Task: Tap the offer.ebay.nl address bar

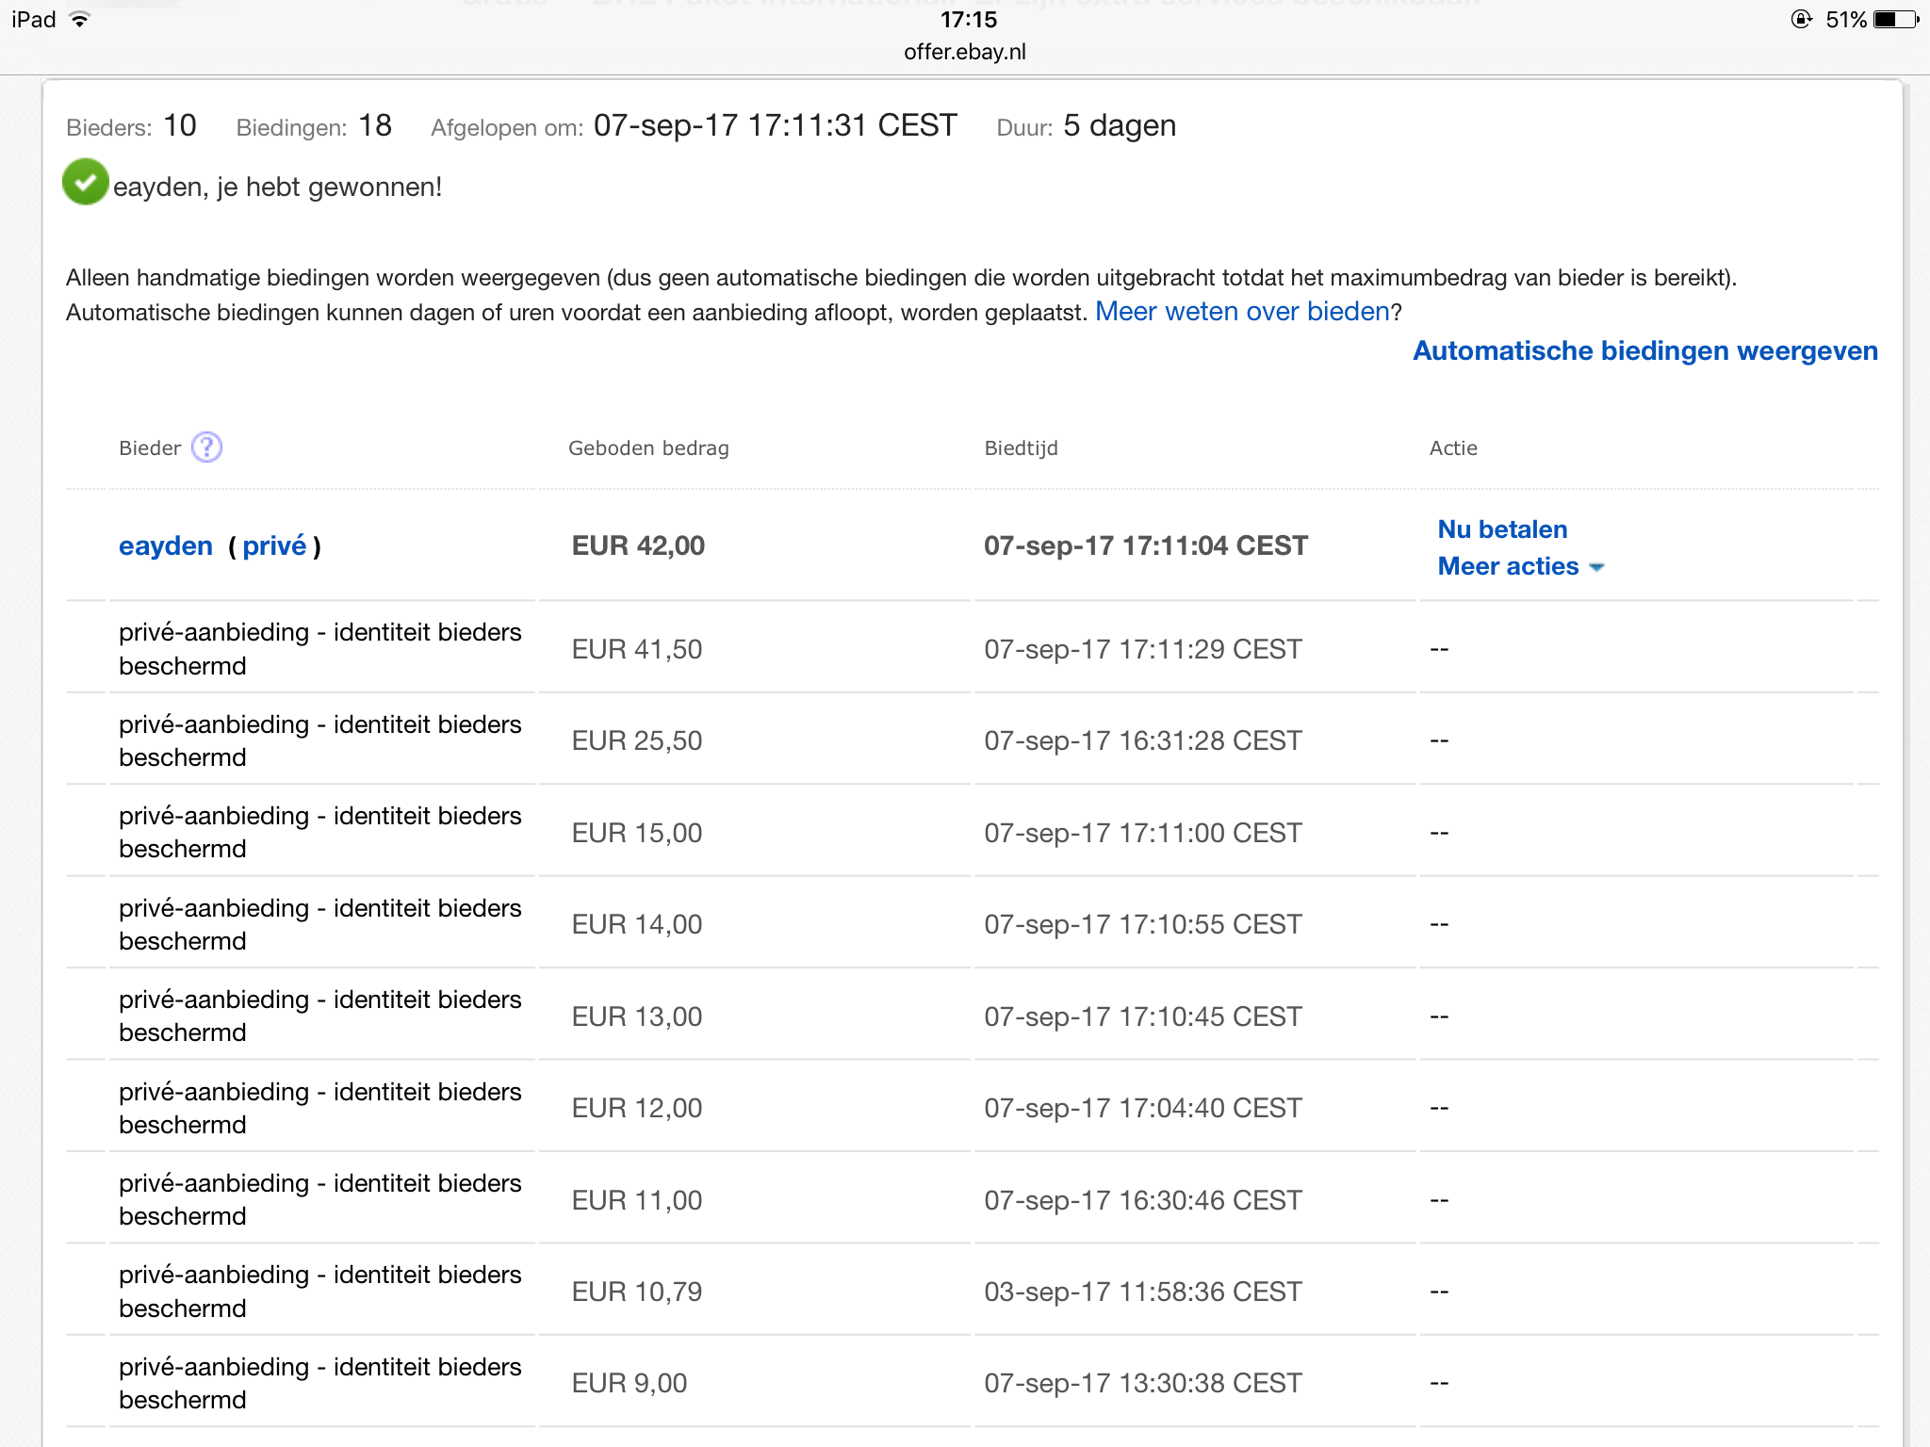Action: click(x=964, y=53)
